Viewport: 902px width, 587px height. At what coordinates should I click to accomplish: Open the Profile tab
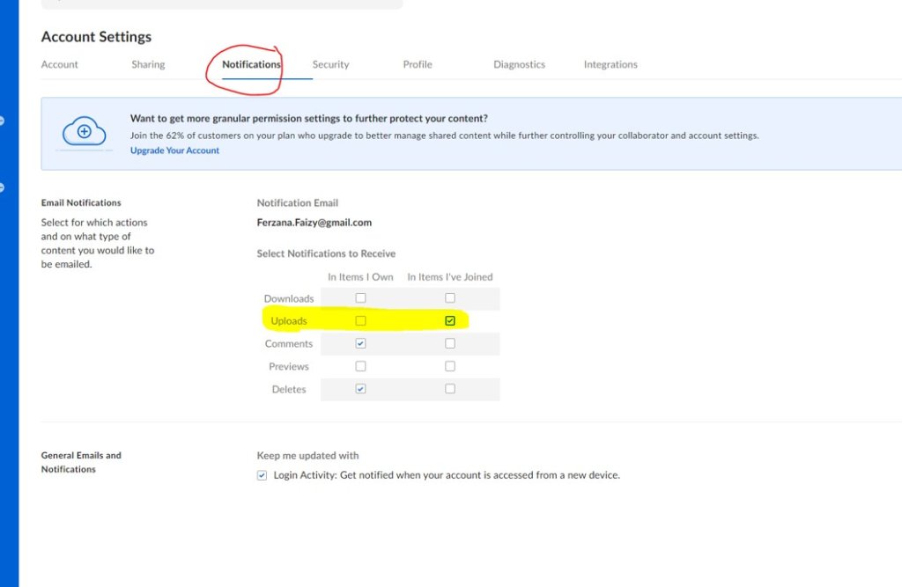[x=418, y=64]
